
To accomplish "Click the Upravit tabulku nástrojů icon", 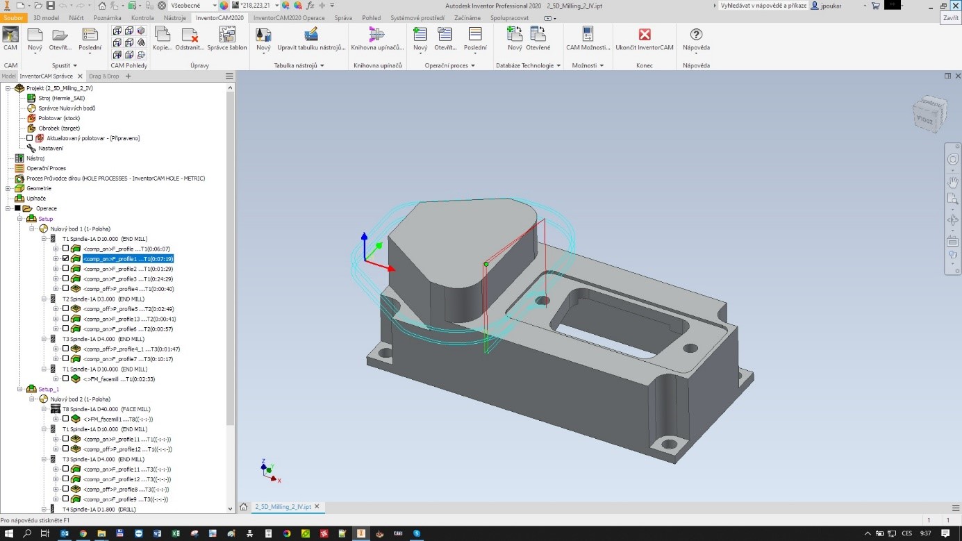I will click(x=311, y=35).
